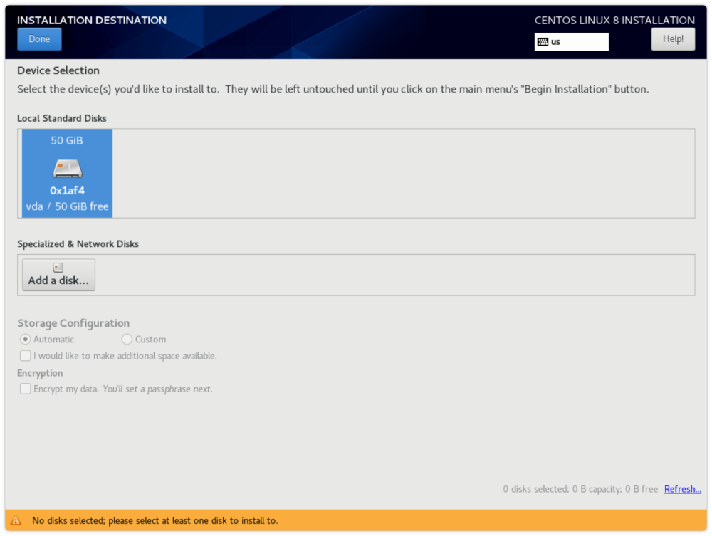Check 'make additional space available' checkbox
The height and width of the screenshot is (536, 712).
point(26,355)
